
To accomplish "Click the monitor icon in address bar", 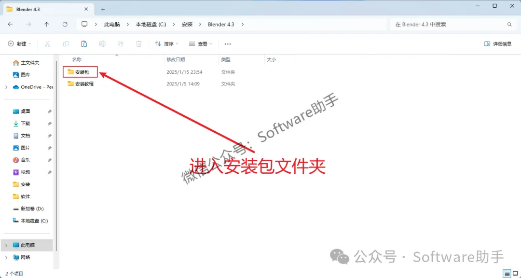I will pyautogui.click(x=84, y=24).
